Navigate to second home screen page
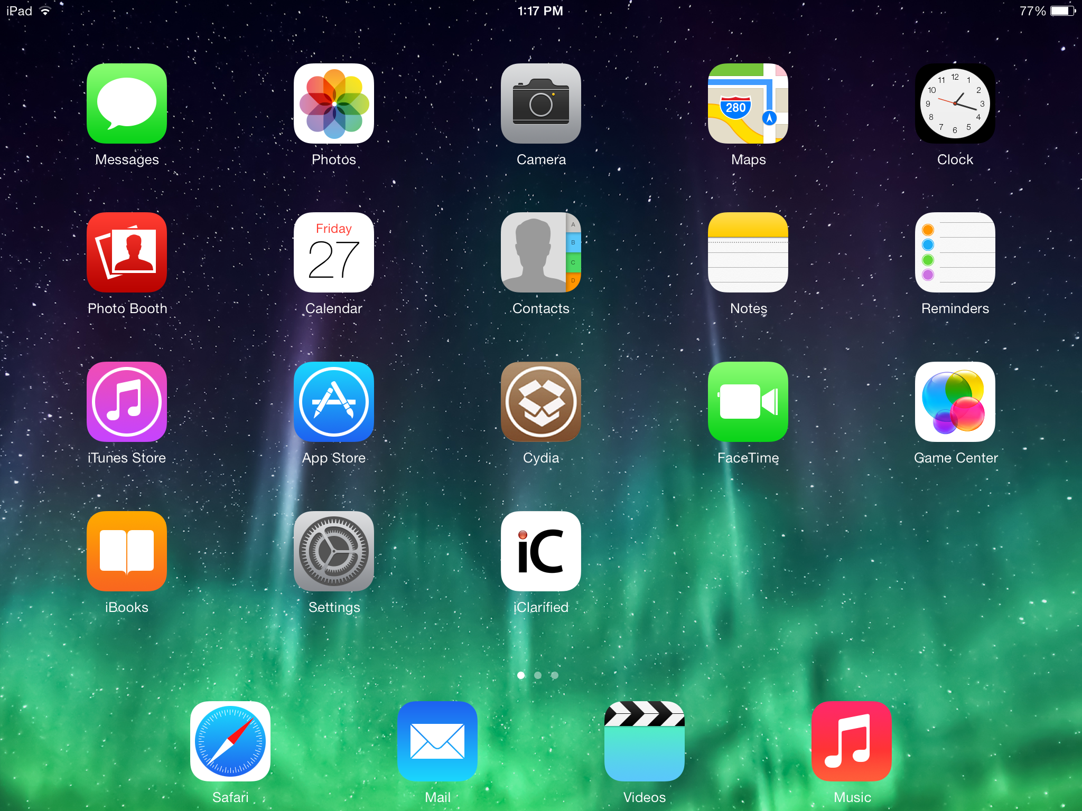 (x=540, y=673)
